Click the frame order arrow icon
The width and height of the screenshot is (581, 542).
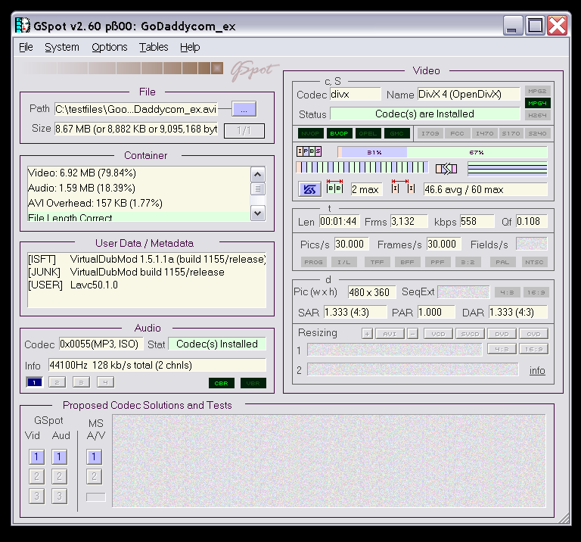(446, 169)
